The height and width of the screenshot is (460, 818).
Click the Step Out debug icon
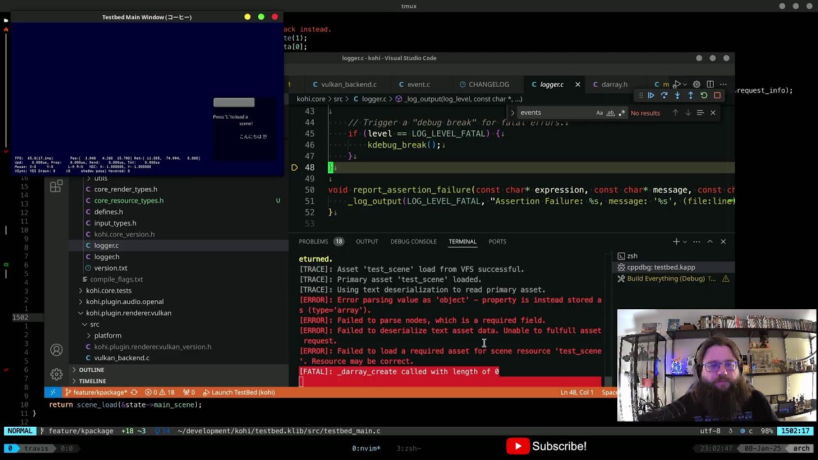coord(691,96)
